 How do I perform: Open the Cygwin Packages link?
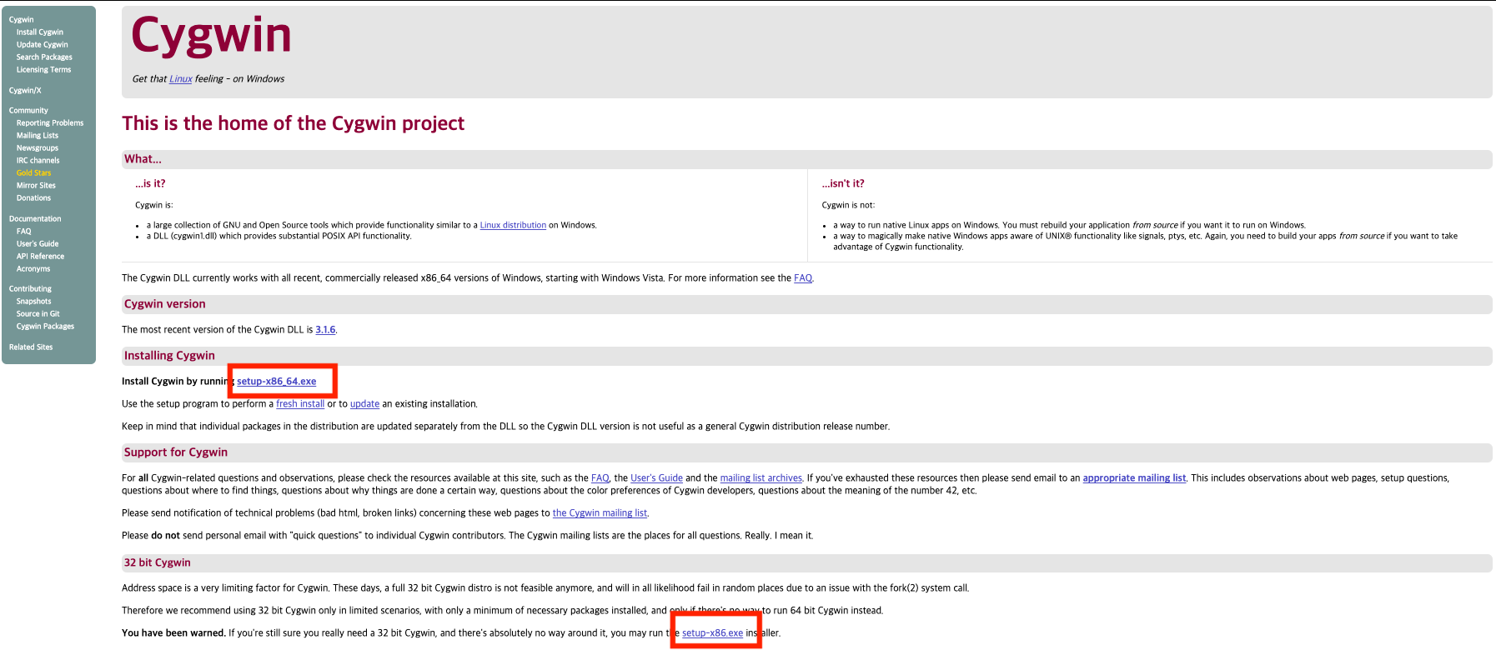[45, 326]
